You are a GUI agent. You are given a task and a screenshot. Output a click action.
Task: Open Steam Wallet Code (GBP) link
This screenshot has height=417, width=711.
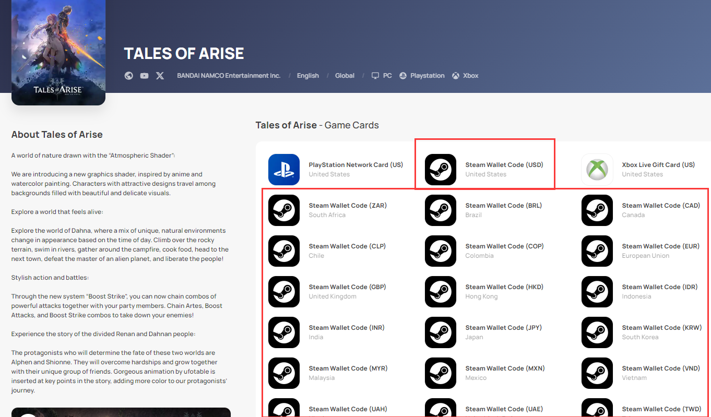348,287
